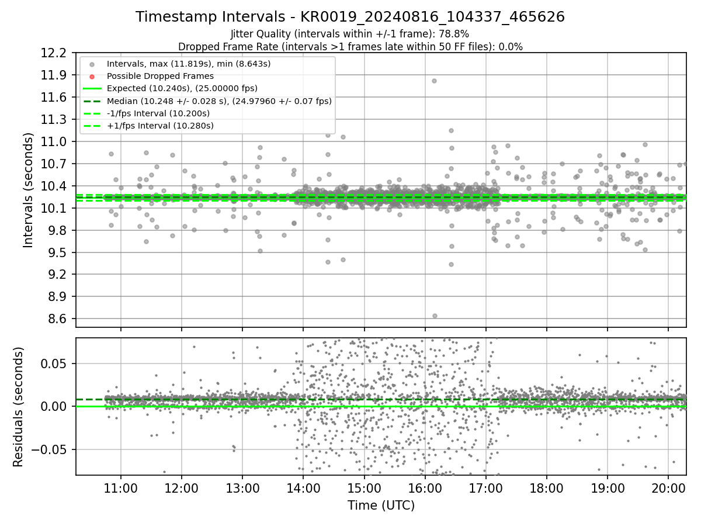The image size is (701, 526).
Task: Click the 11.6 y-axis tick label
Action: coord(54,98)
